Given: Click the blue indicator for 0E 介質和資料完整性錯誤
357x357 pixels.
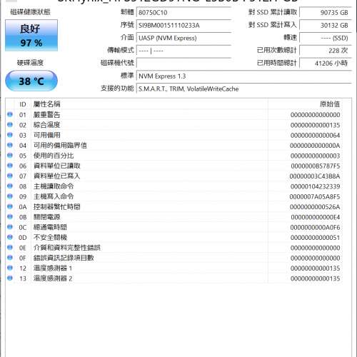Looking at the screenshot, I should (10, 248).
